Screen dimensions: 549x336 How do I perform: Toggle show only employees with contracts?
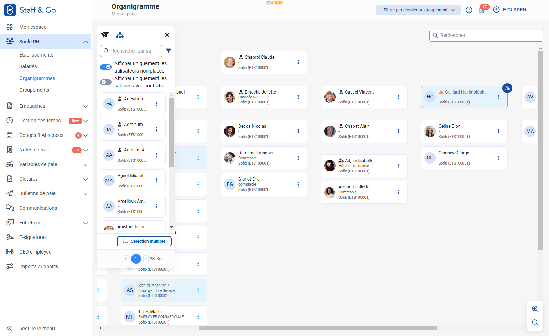(106, 82)
